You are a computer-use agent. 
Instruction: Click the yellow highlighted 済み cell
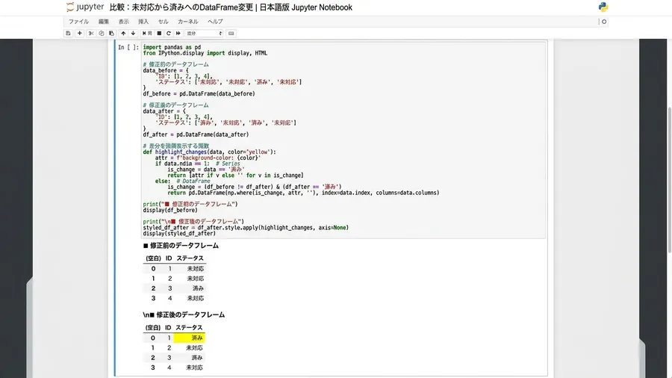coord(189,338)
